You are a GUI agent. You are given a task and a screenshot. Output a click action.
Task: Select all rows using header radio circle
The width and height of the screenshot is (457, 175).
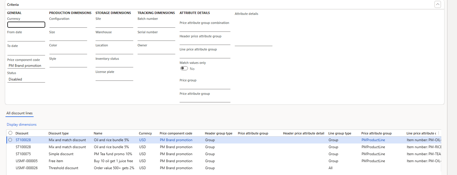(10, 133)
